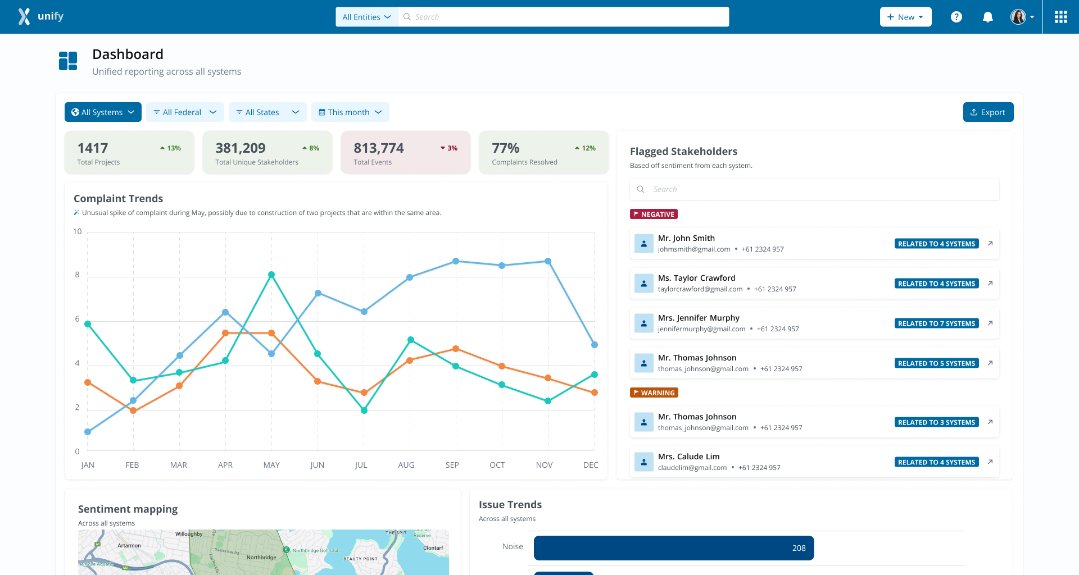Click the Export button
The height and width of the screenshot is (575, 1079).
(x=988, y=112)
